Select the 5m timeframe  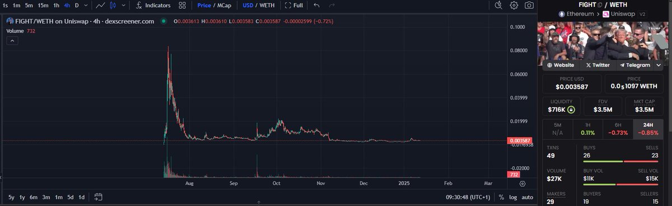pos(29,5)
